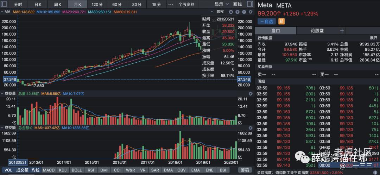The width and height of the screenshot is (380, 175).
Task: Toggle the MACD indicator
Action: point(49,170)
